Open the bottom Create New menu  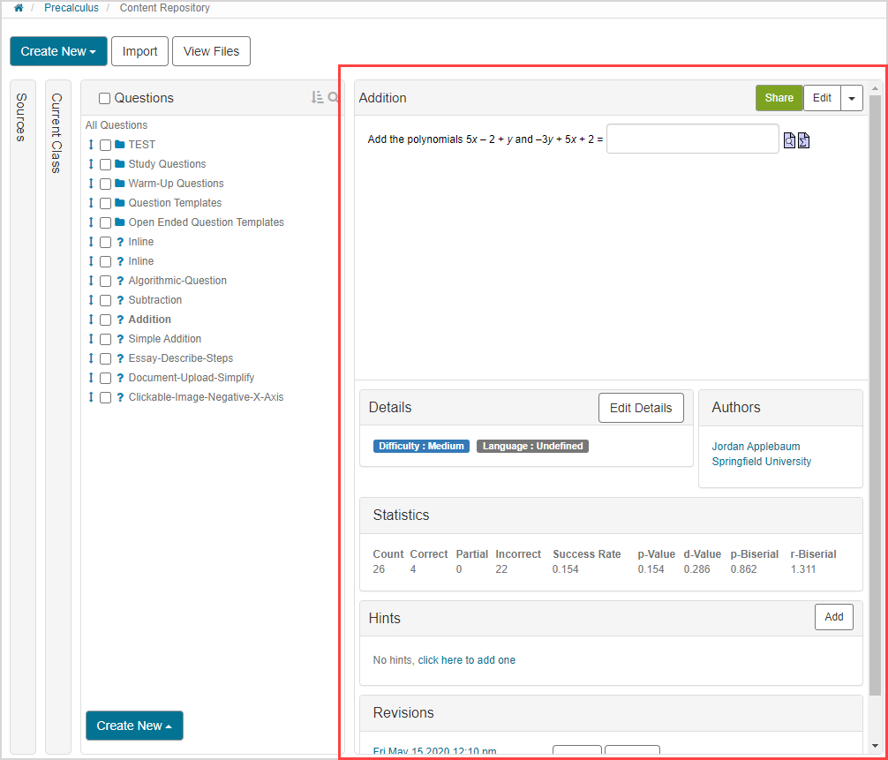point(134,726)
